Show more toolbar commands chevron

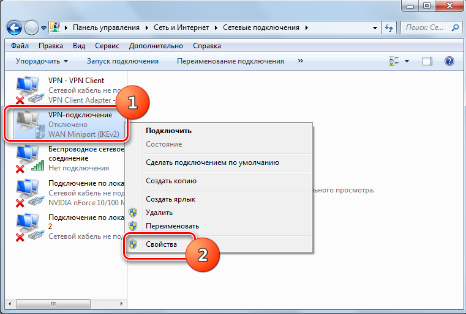[301, 60]
